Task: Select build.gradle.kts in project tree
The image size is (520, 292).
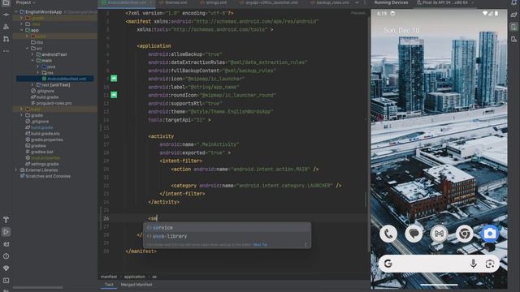Action: [x=43, y=133]
